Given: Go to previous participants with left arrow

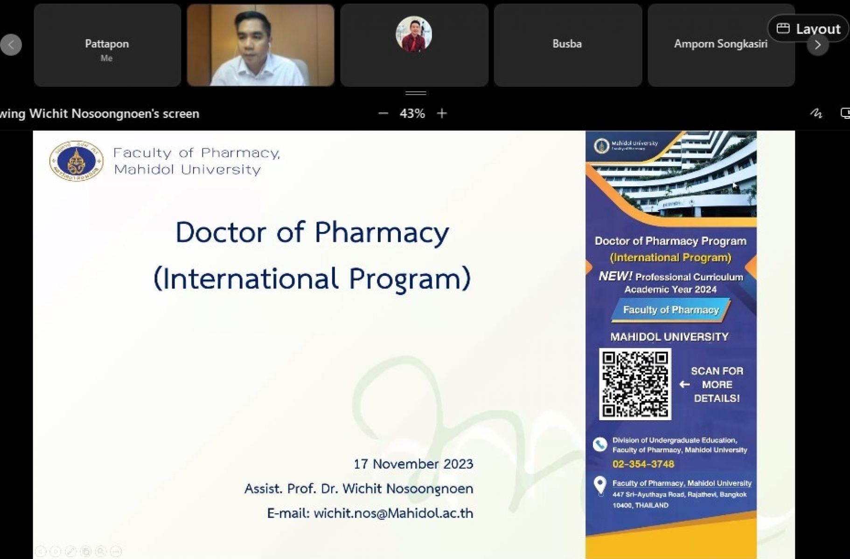Looking at the screenshot, I should click(11, 45).
